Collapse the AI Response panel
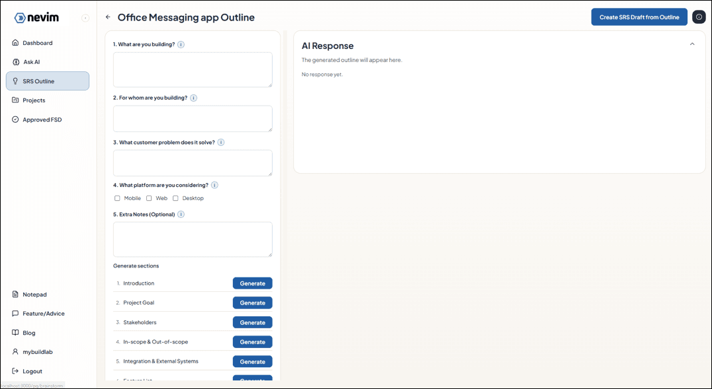Screen dimensions: 712x389 (692, 43)
